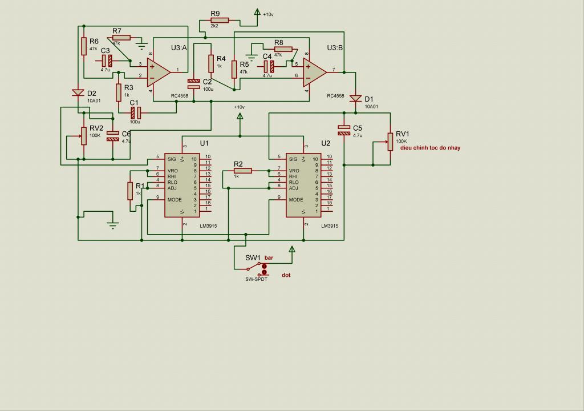Click the 100K value under RV2

(95, 135)
